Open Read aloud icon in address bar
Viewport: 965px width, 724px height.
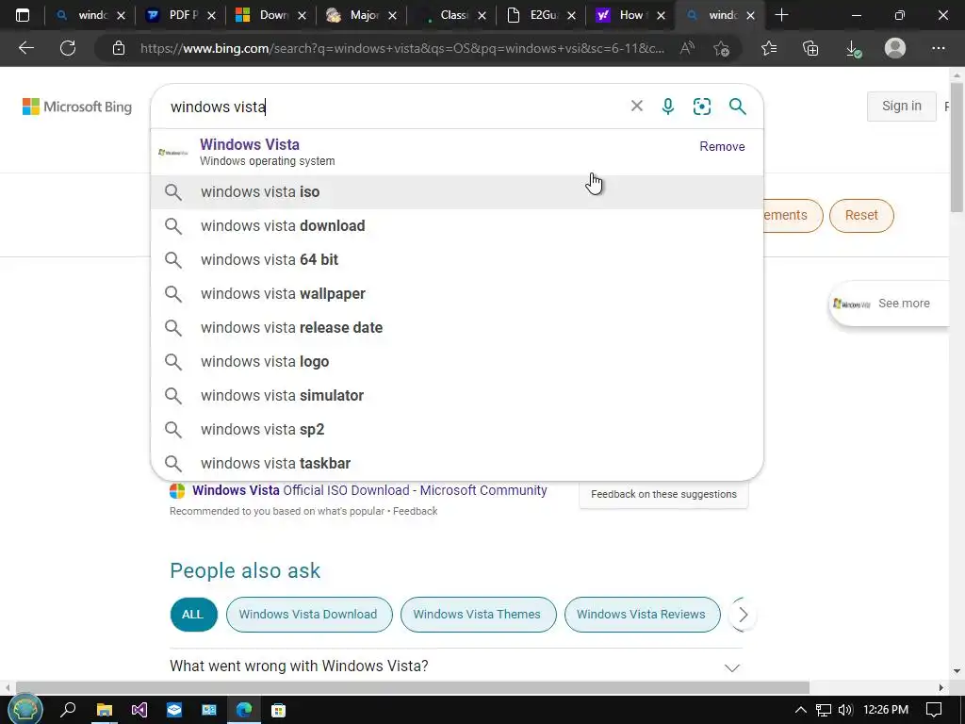(687, 48)
